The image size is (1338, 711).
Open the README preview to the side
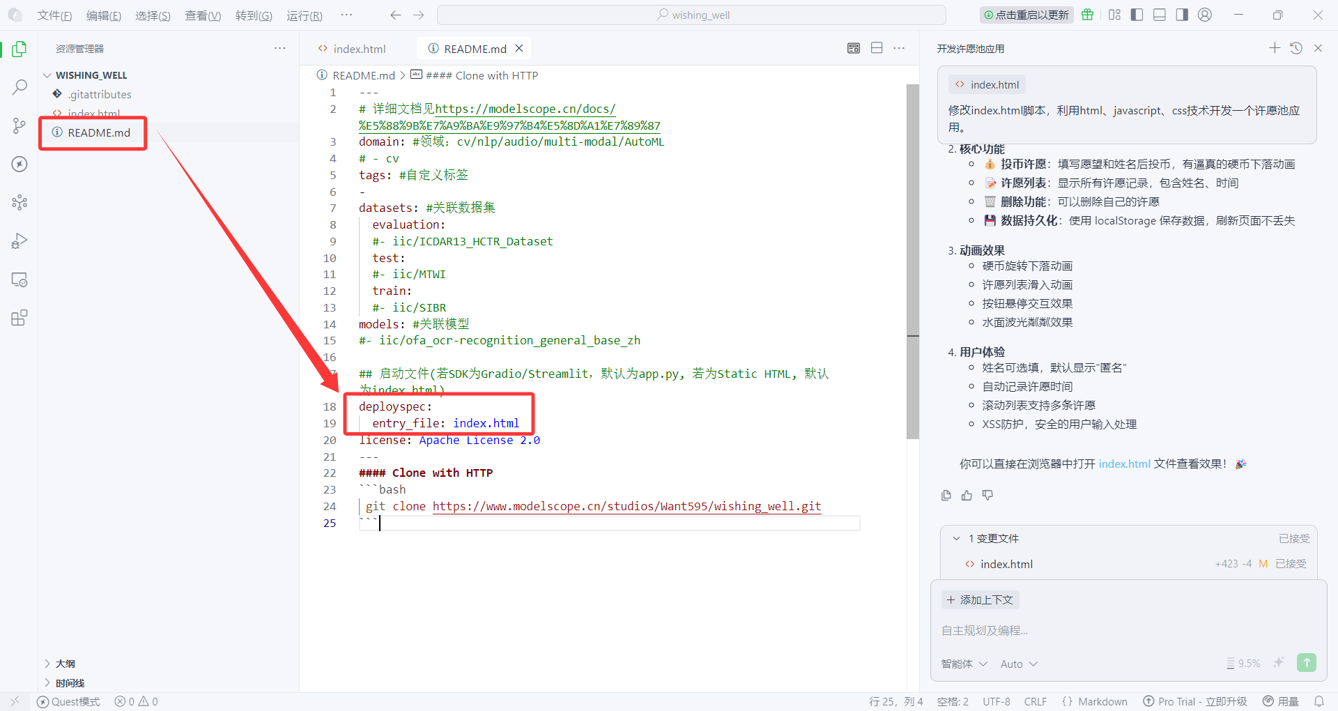click(854, 48)
